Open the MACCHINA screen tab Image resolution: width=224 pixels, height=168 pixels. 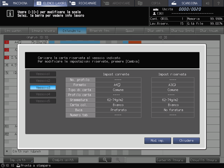pos(16,3)
